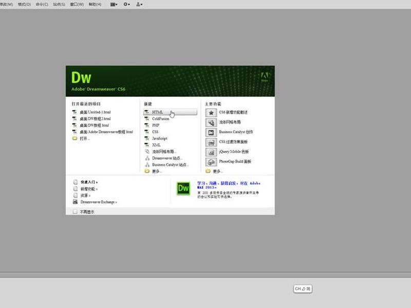
Task: Click fluid grid layout feature icon
Action: click(211, 123)
